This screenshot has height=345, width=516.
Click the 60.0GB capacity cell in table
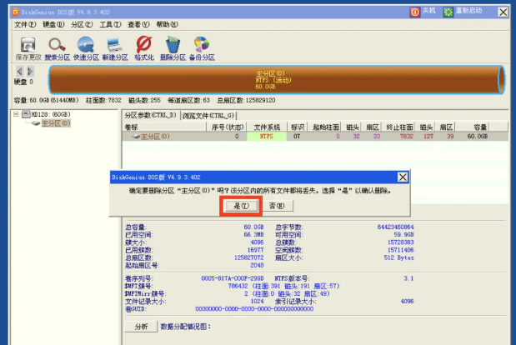(x=477, y=136)
